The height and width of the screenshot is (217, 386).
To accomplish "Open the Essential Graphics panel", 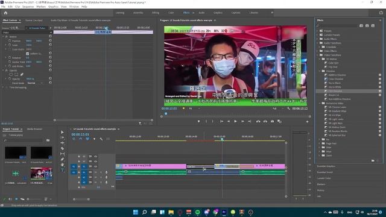I will tap(326, 166).
